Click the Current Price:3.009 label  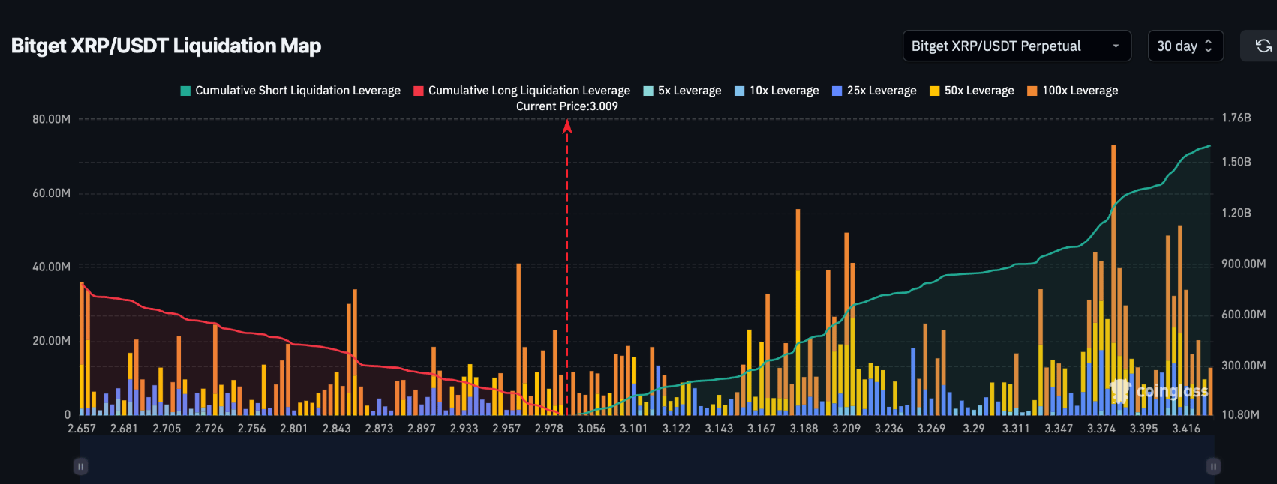(567, 106)
